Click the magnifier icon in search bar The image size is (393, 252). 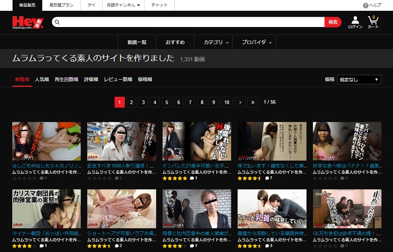tap(57, 22)
